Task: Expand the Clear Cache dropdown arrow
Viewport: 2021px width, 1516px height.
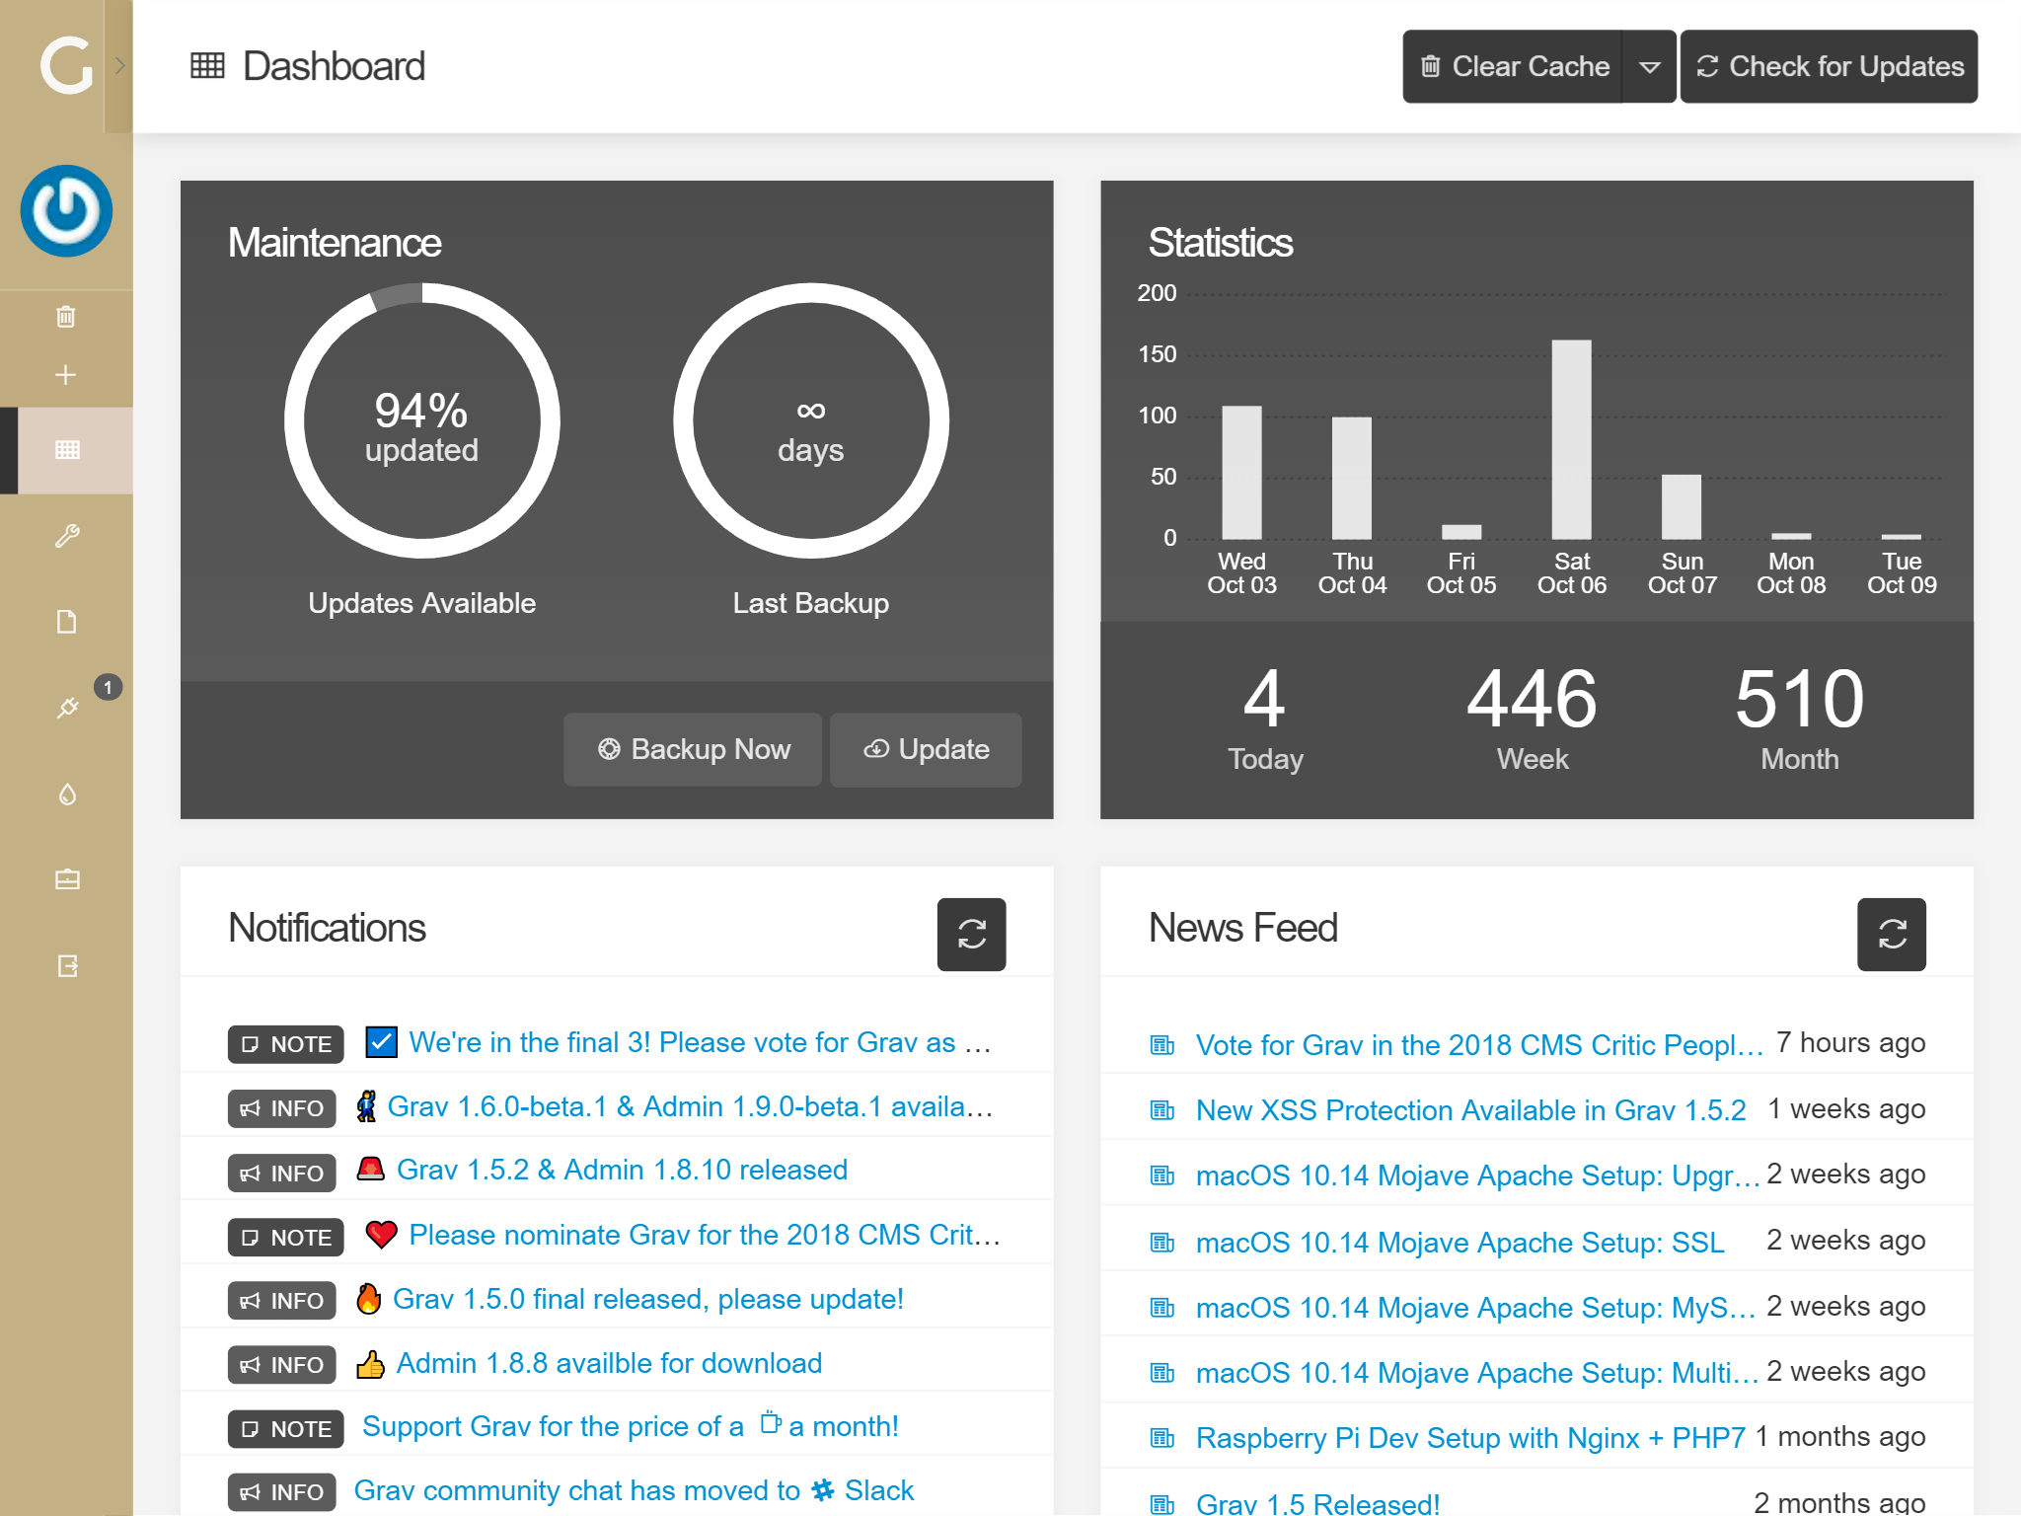Action: coord(1649,67)
